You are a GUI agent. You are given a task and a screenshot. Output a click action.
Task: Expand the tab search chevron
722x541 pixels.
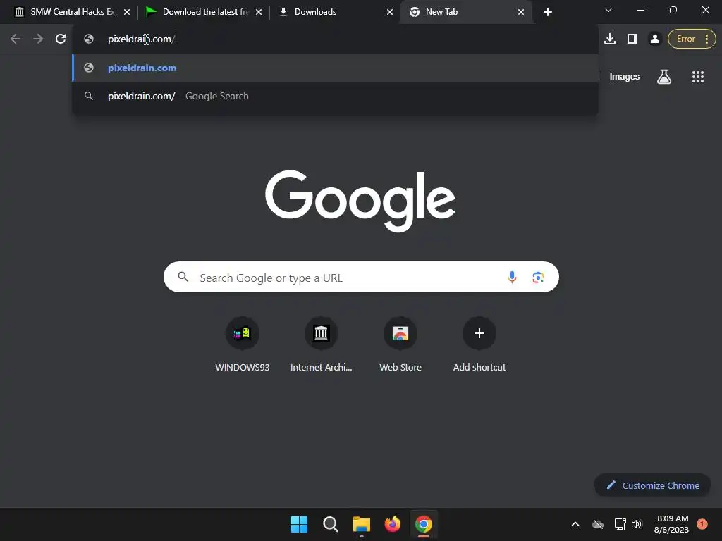click(x=608, y=10)
